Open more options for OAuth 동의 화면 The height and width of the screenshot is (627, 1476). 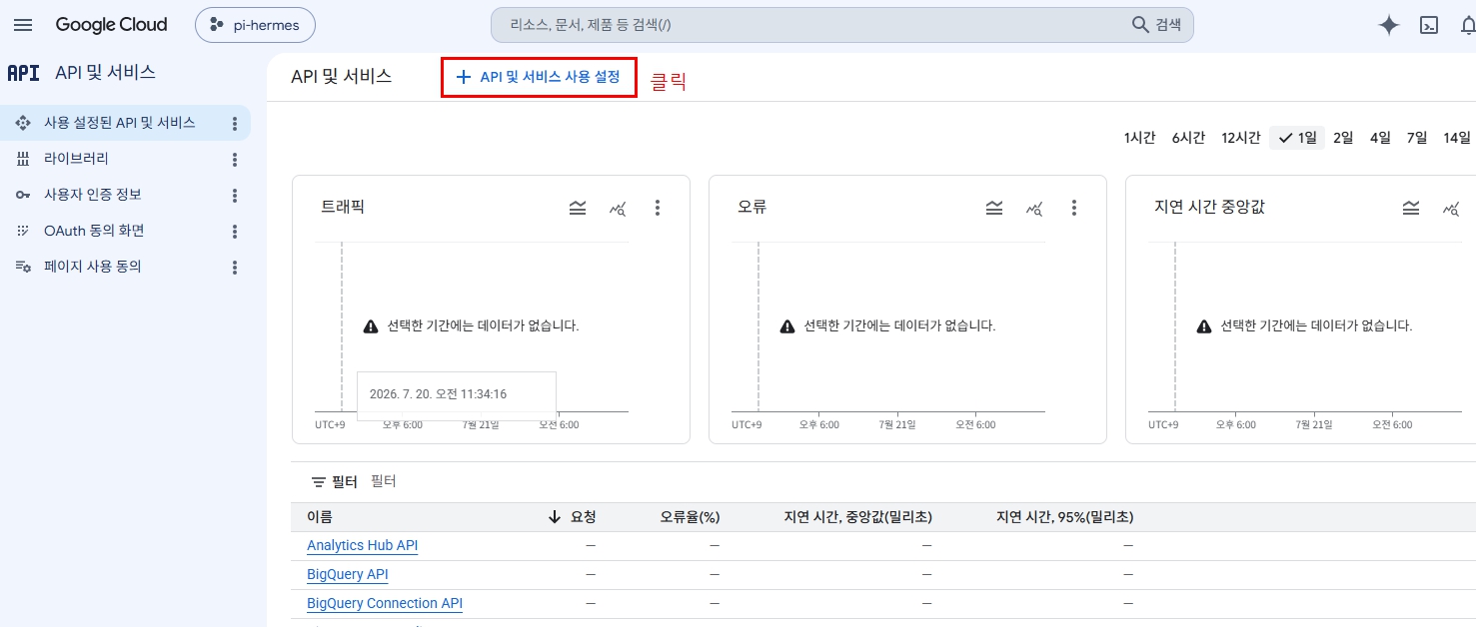tap(235, 232)
